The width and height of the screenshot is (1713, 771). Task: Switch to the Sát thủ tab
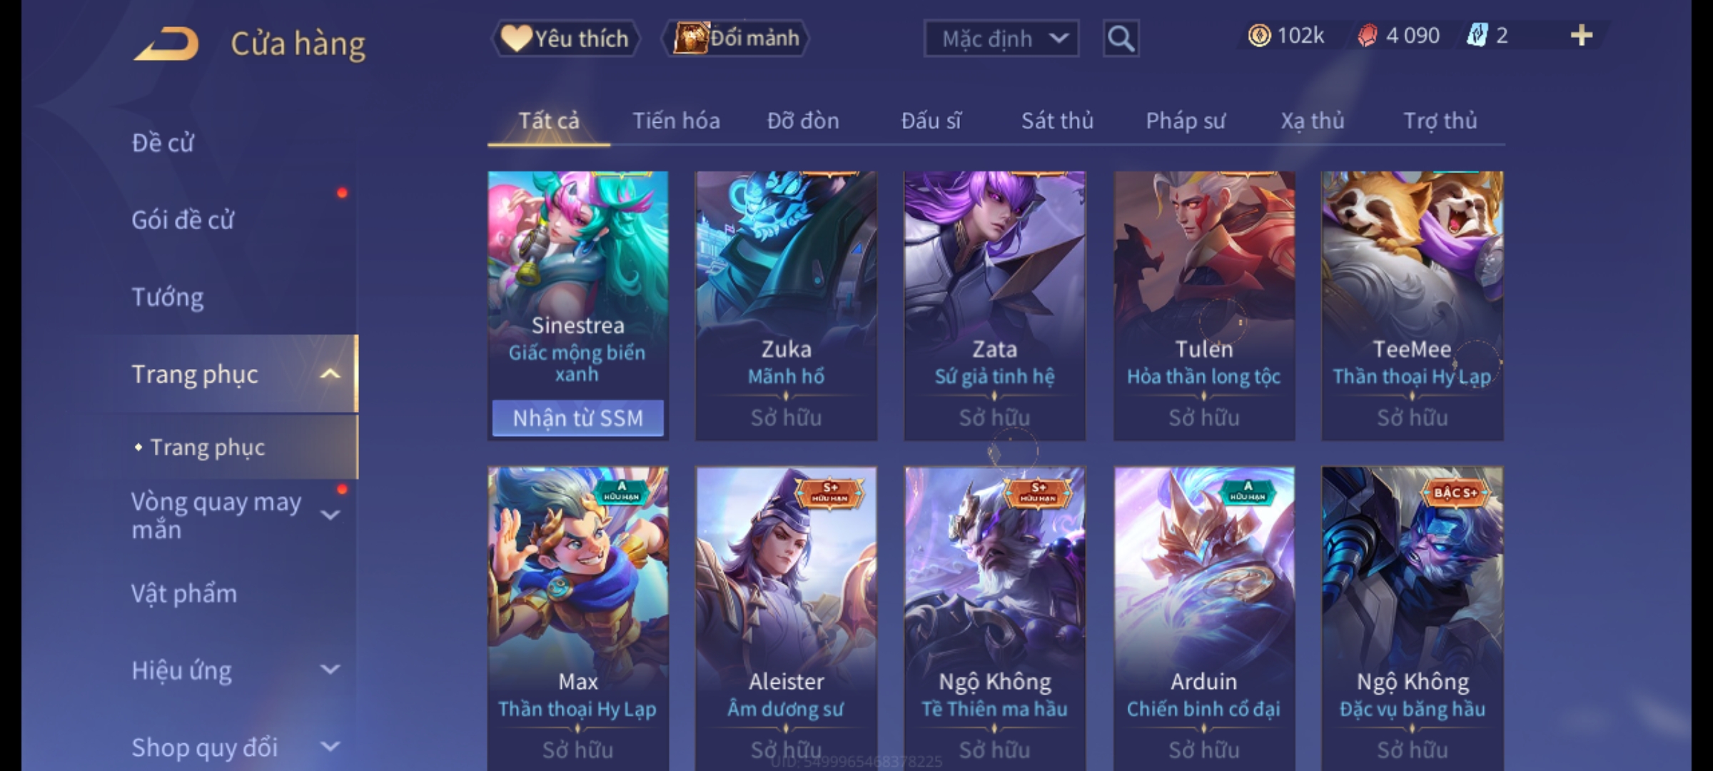click(1057, 121)
